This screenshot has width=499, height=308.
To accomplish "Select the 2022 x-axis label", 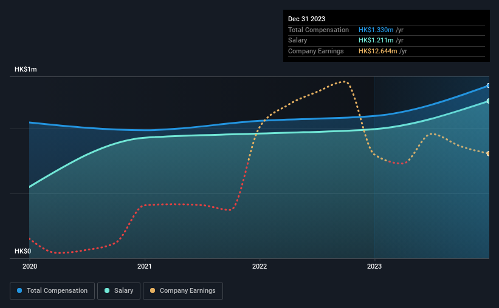I will 260,266.
